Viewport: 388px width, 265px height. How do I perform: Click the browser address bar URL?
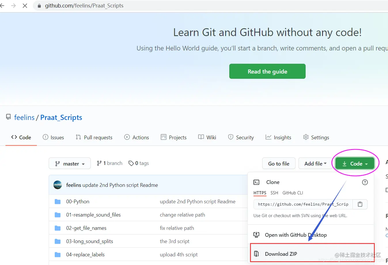pyautogui.click(x=84, y=6)
